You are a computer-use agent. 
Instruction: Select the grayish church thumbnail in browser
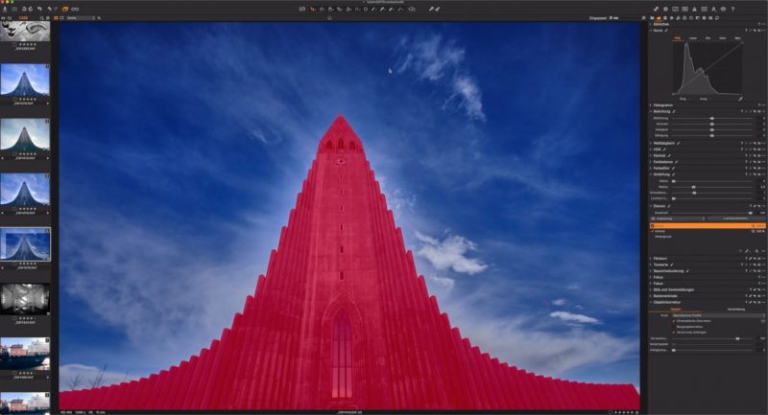(x=25, y=135)
